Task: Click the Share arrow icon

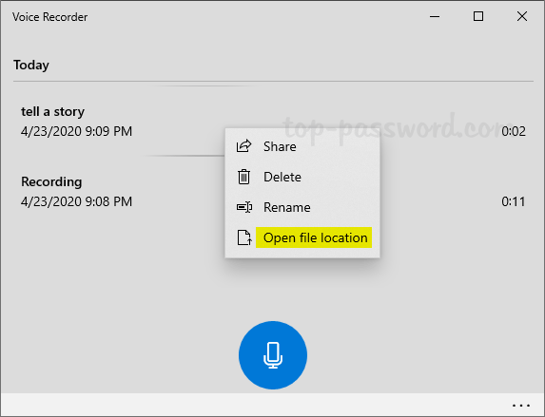Action: pyautogui.click(x=244, y=146)
